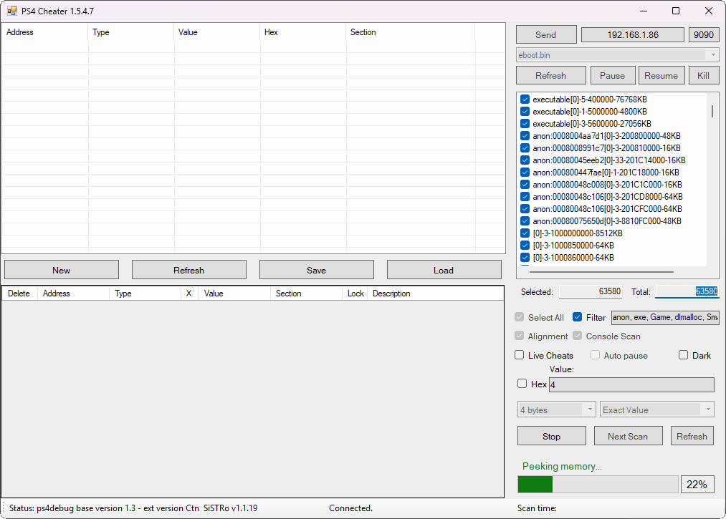
Task: Maximize the PS4 Cheater window
Action: [x=676, y=11]
